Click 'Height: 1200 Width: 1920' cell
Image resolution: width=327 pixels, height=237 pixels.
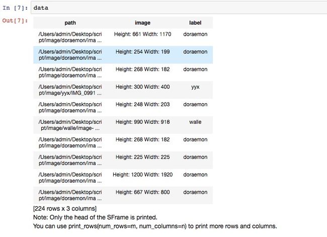click(143, 175)
